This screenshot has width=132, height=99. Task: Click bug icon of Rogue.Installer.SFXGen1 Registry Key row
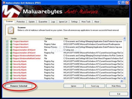[x=11, y=53]
